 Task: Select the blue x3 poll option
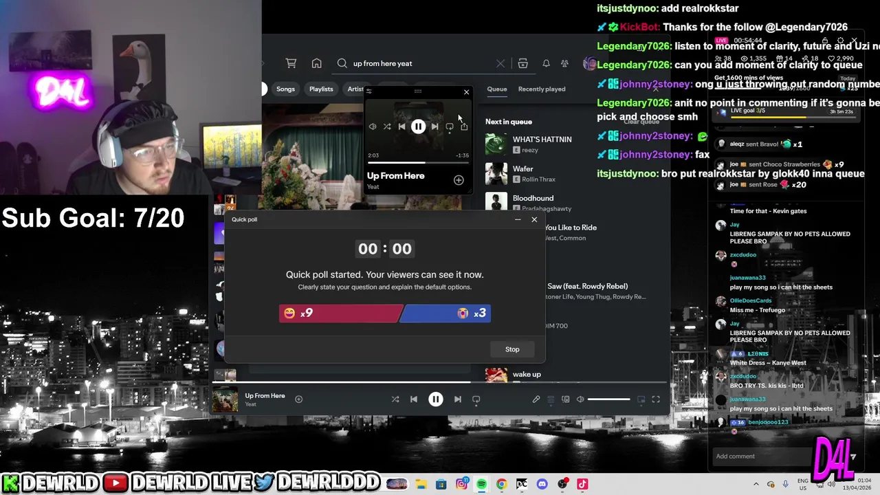(x=445, y=313)
